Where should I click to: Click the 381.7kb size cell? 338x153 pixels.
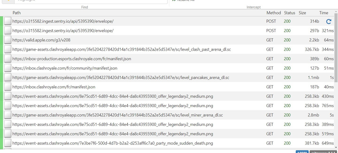312,143
